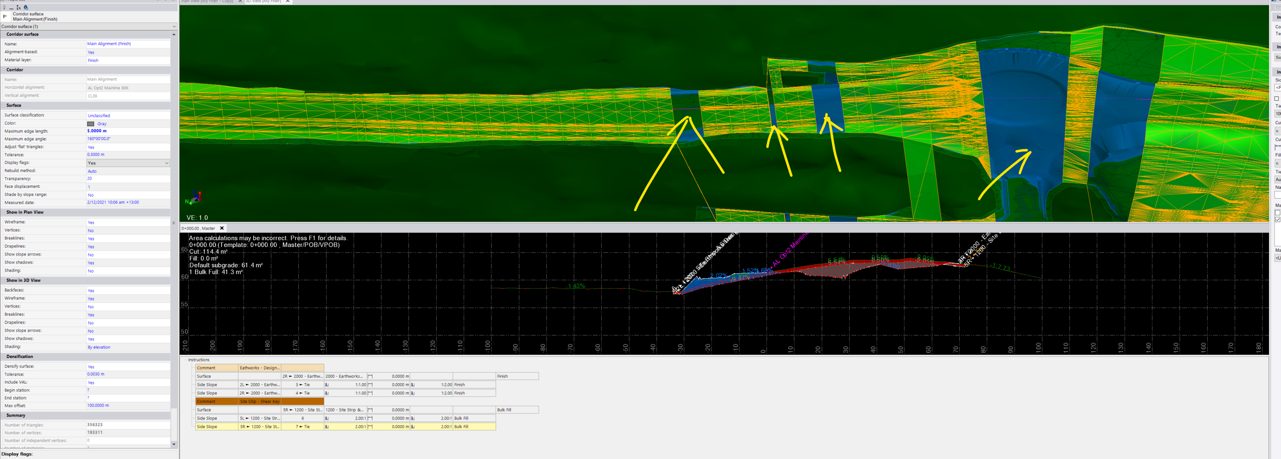The image size is (1281, 459).
Task: Select the object-picker icon in the Properties toolbar
Action: [x=18, y=8]
